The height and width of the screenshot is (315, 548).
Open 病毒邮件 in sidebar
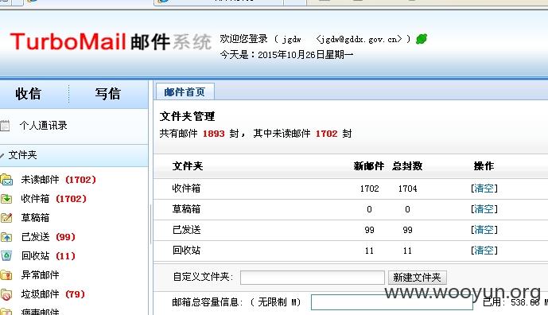(x=41, y=311)
